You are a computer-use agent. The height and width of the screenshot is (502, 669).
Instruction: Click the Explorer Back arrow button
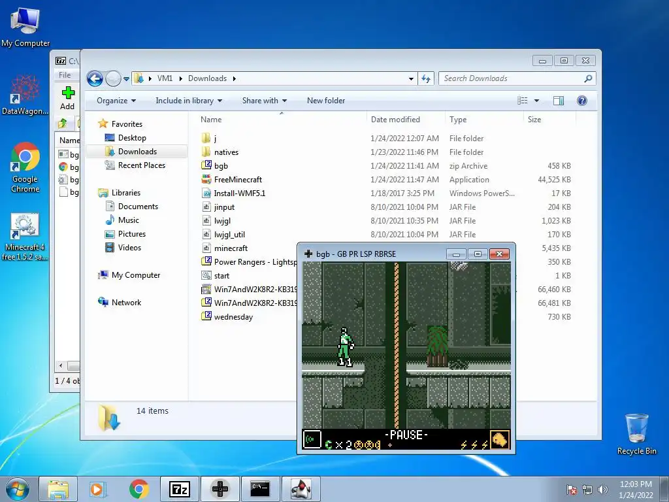(x=95, y=78)
